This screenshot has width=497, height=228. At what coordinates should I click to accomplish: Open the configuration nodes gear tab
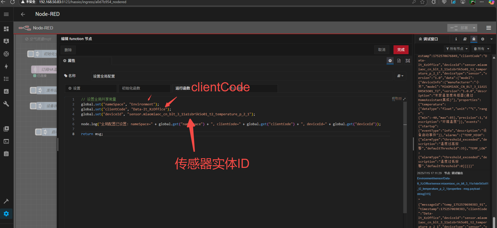click(x=482, y=39)
